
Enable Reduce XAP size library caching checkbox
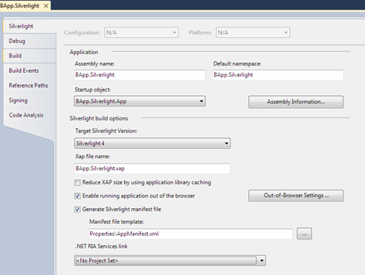point(77,183)
